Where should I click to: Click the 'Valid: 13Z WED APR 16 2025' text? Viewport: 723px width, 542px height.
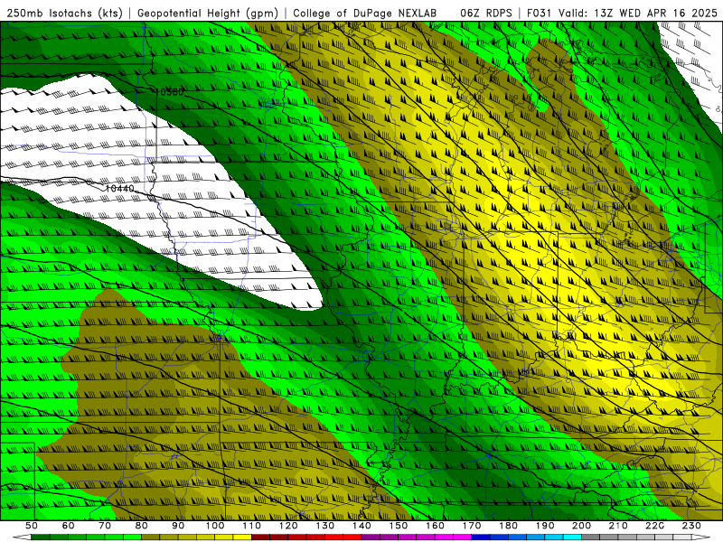coord(638,13)
